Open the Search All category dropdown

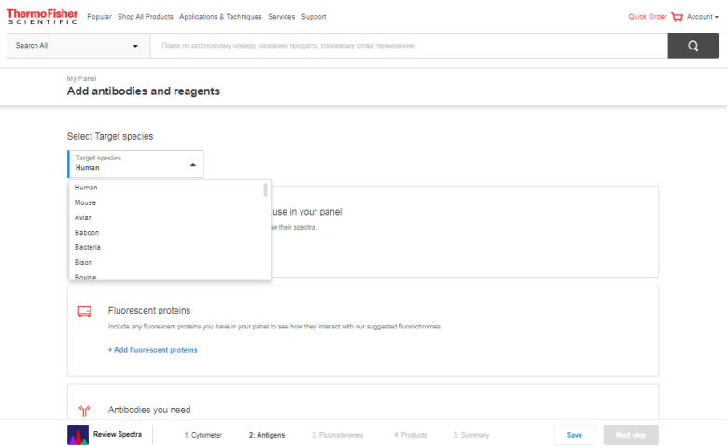(x=77, y=46)
